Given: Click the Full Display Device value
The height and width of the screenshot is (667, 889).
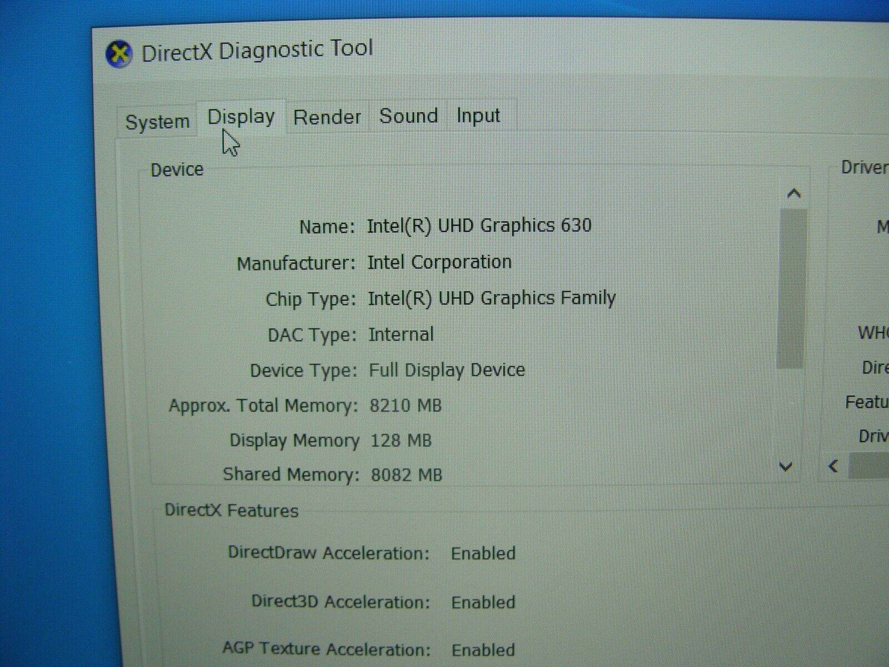Looking at the screenshot, I should coord(447,370).
